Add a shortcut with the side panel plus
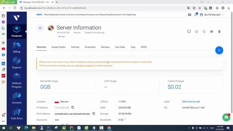The height and width of the screenshot is (131, 233). click(3, 43)
